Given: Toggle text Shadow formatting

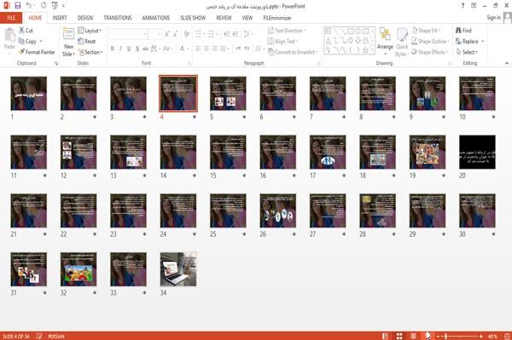Looking at the screenshot, I should point(137,49).
